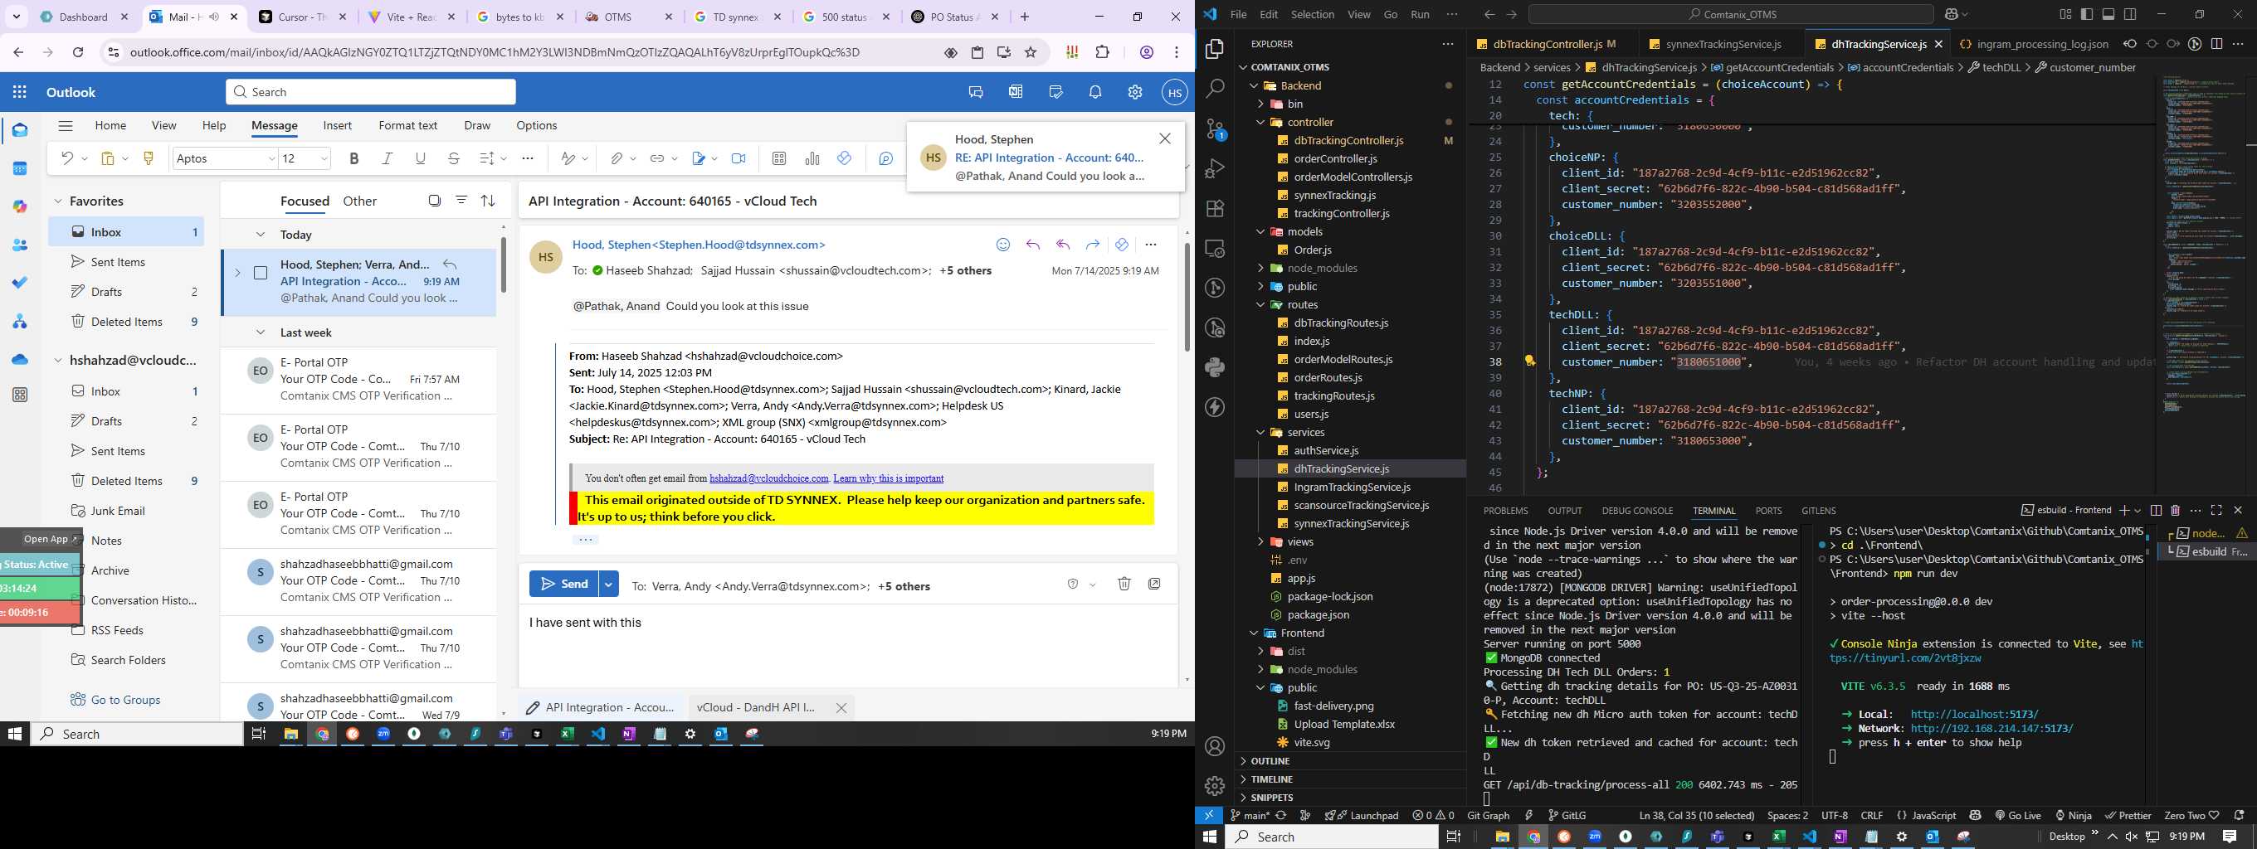2257x849 pixels.
Task: Expand the TIMELINE section in VS Code
Action: (1271, 779)
